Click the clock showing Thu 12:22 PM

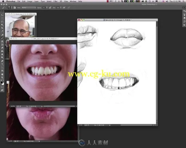point(175,1)
